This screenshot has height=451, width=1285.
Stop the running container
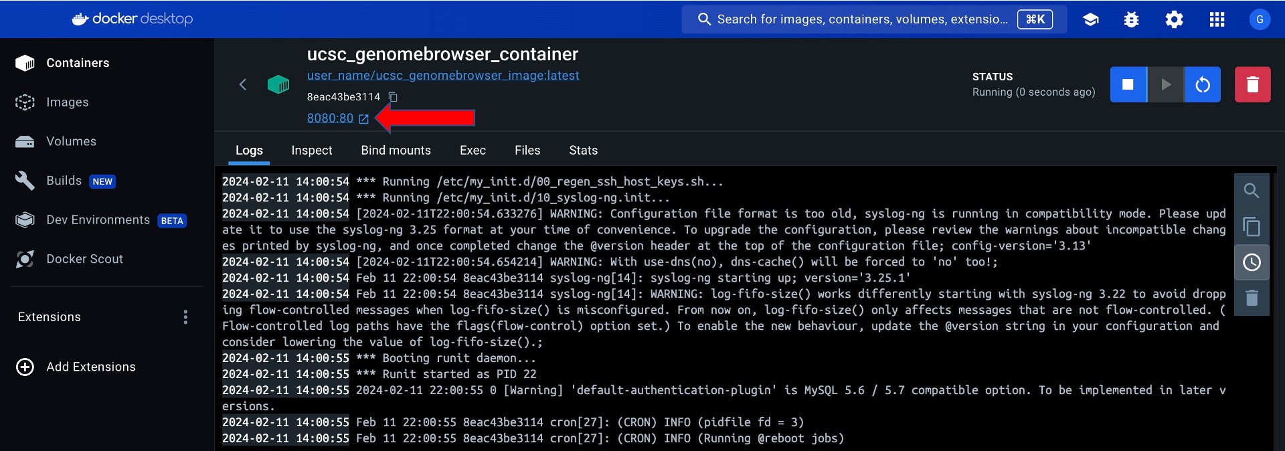[x=1128, y=84]
